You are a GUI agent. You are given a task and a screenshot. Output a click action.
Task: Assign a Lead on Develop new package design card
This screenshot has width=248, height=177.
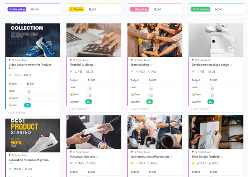tap(211, 87)
